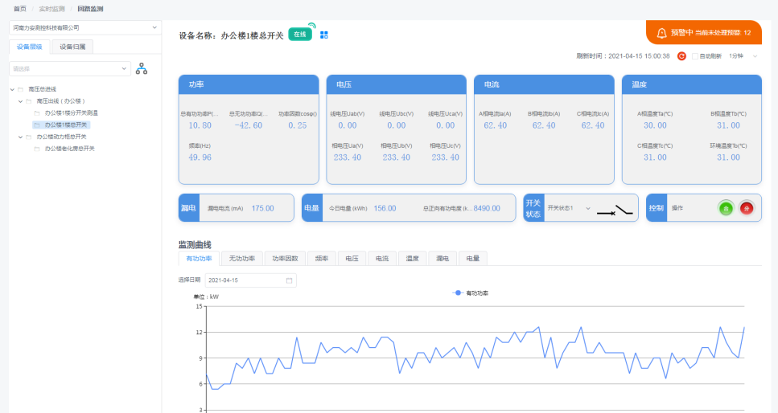Open the company dropdown 河南力安测控科技有限公司

[x=84, y=28]
